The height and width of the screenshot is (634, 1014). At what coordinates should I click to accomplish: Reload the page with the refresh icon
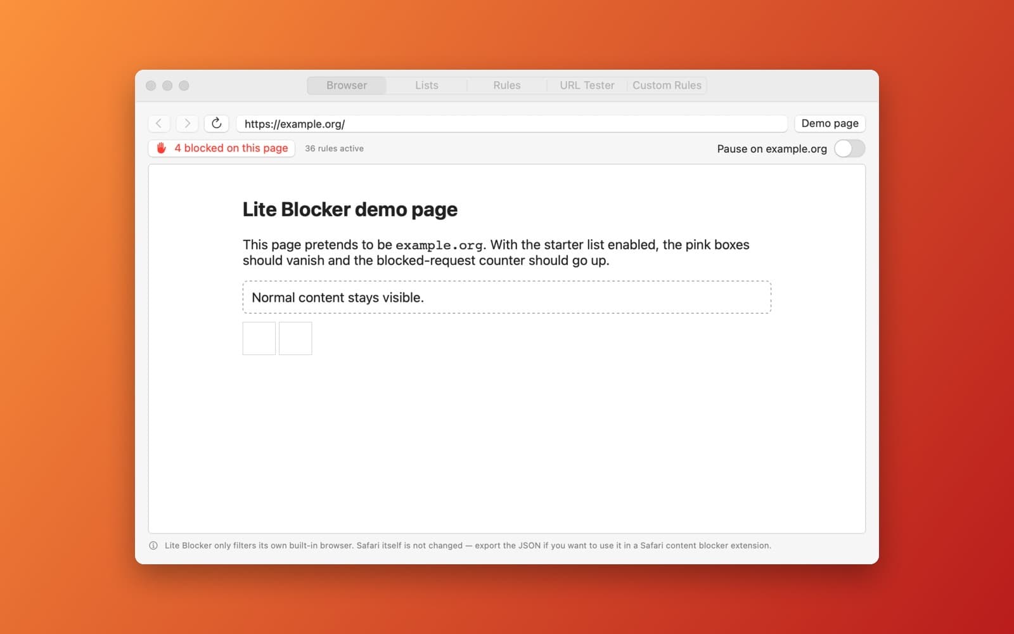tap(216, 123)
